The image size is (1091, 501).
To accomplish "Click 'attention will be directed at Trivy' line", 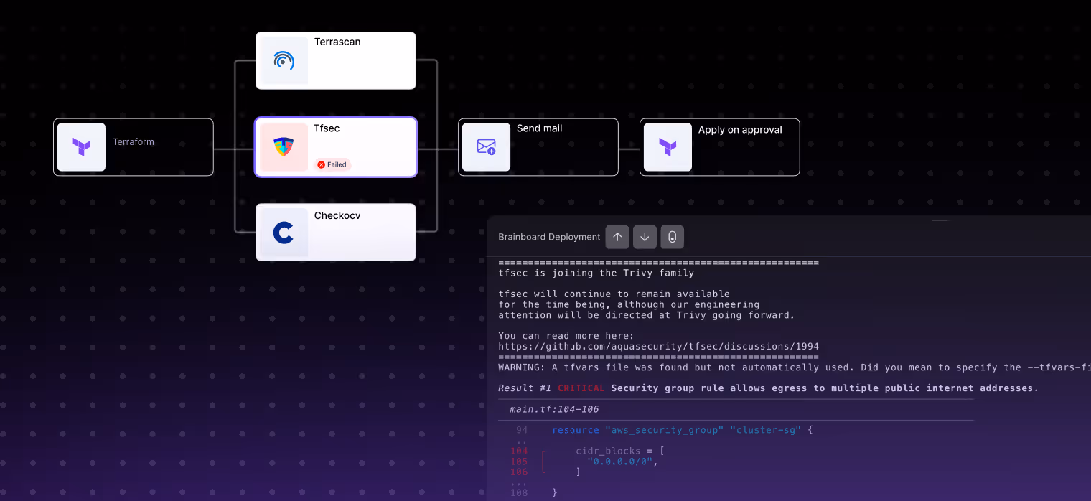I will click(647, 315).
